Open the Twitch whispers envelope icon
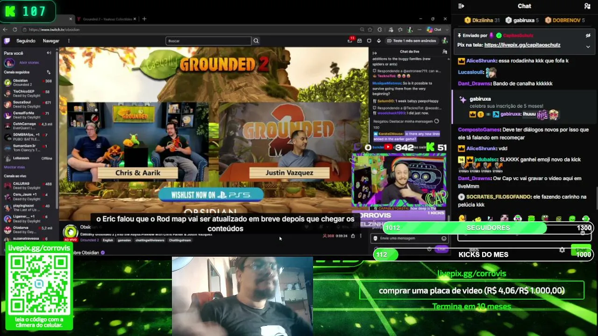This screenshot has width=598, height=336. [x=360, y=41]
